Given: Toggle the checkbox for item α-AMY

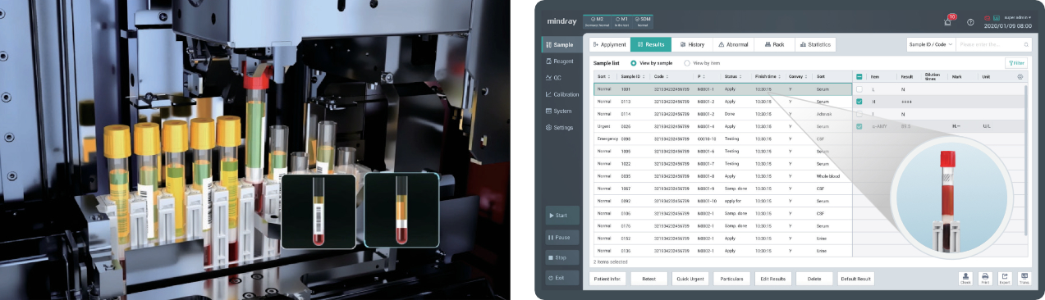Looking at the screenshot, I should (x=859, y=126).
